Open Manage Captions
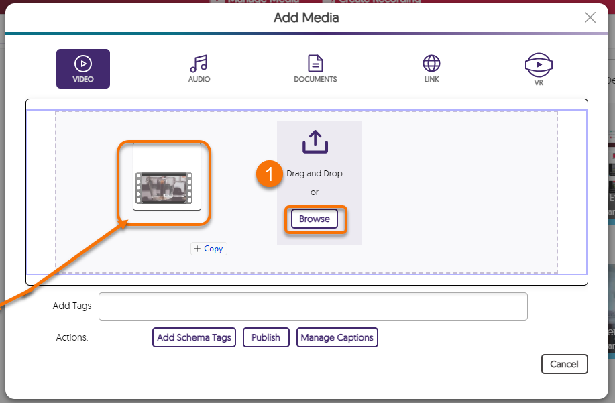Image resolution: width=615 pixels, height=403 pixels. [337, 337]
